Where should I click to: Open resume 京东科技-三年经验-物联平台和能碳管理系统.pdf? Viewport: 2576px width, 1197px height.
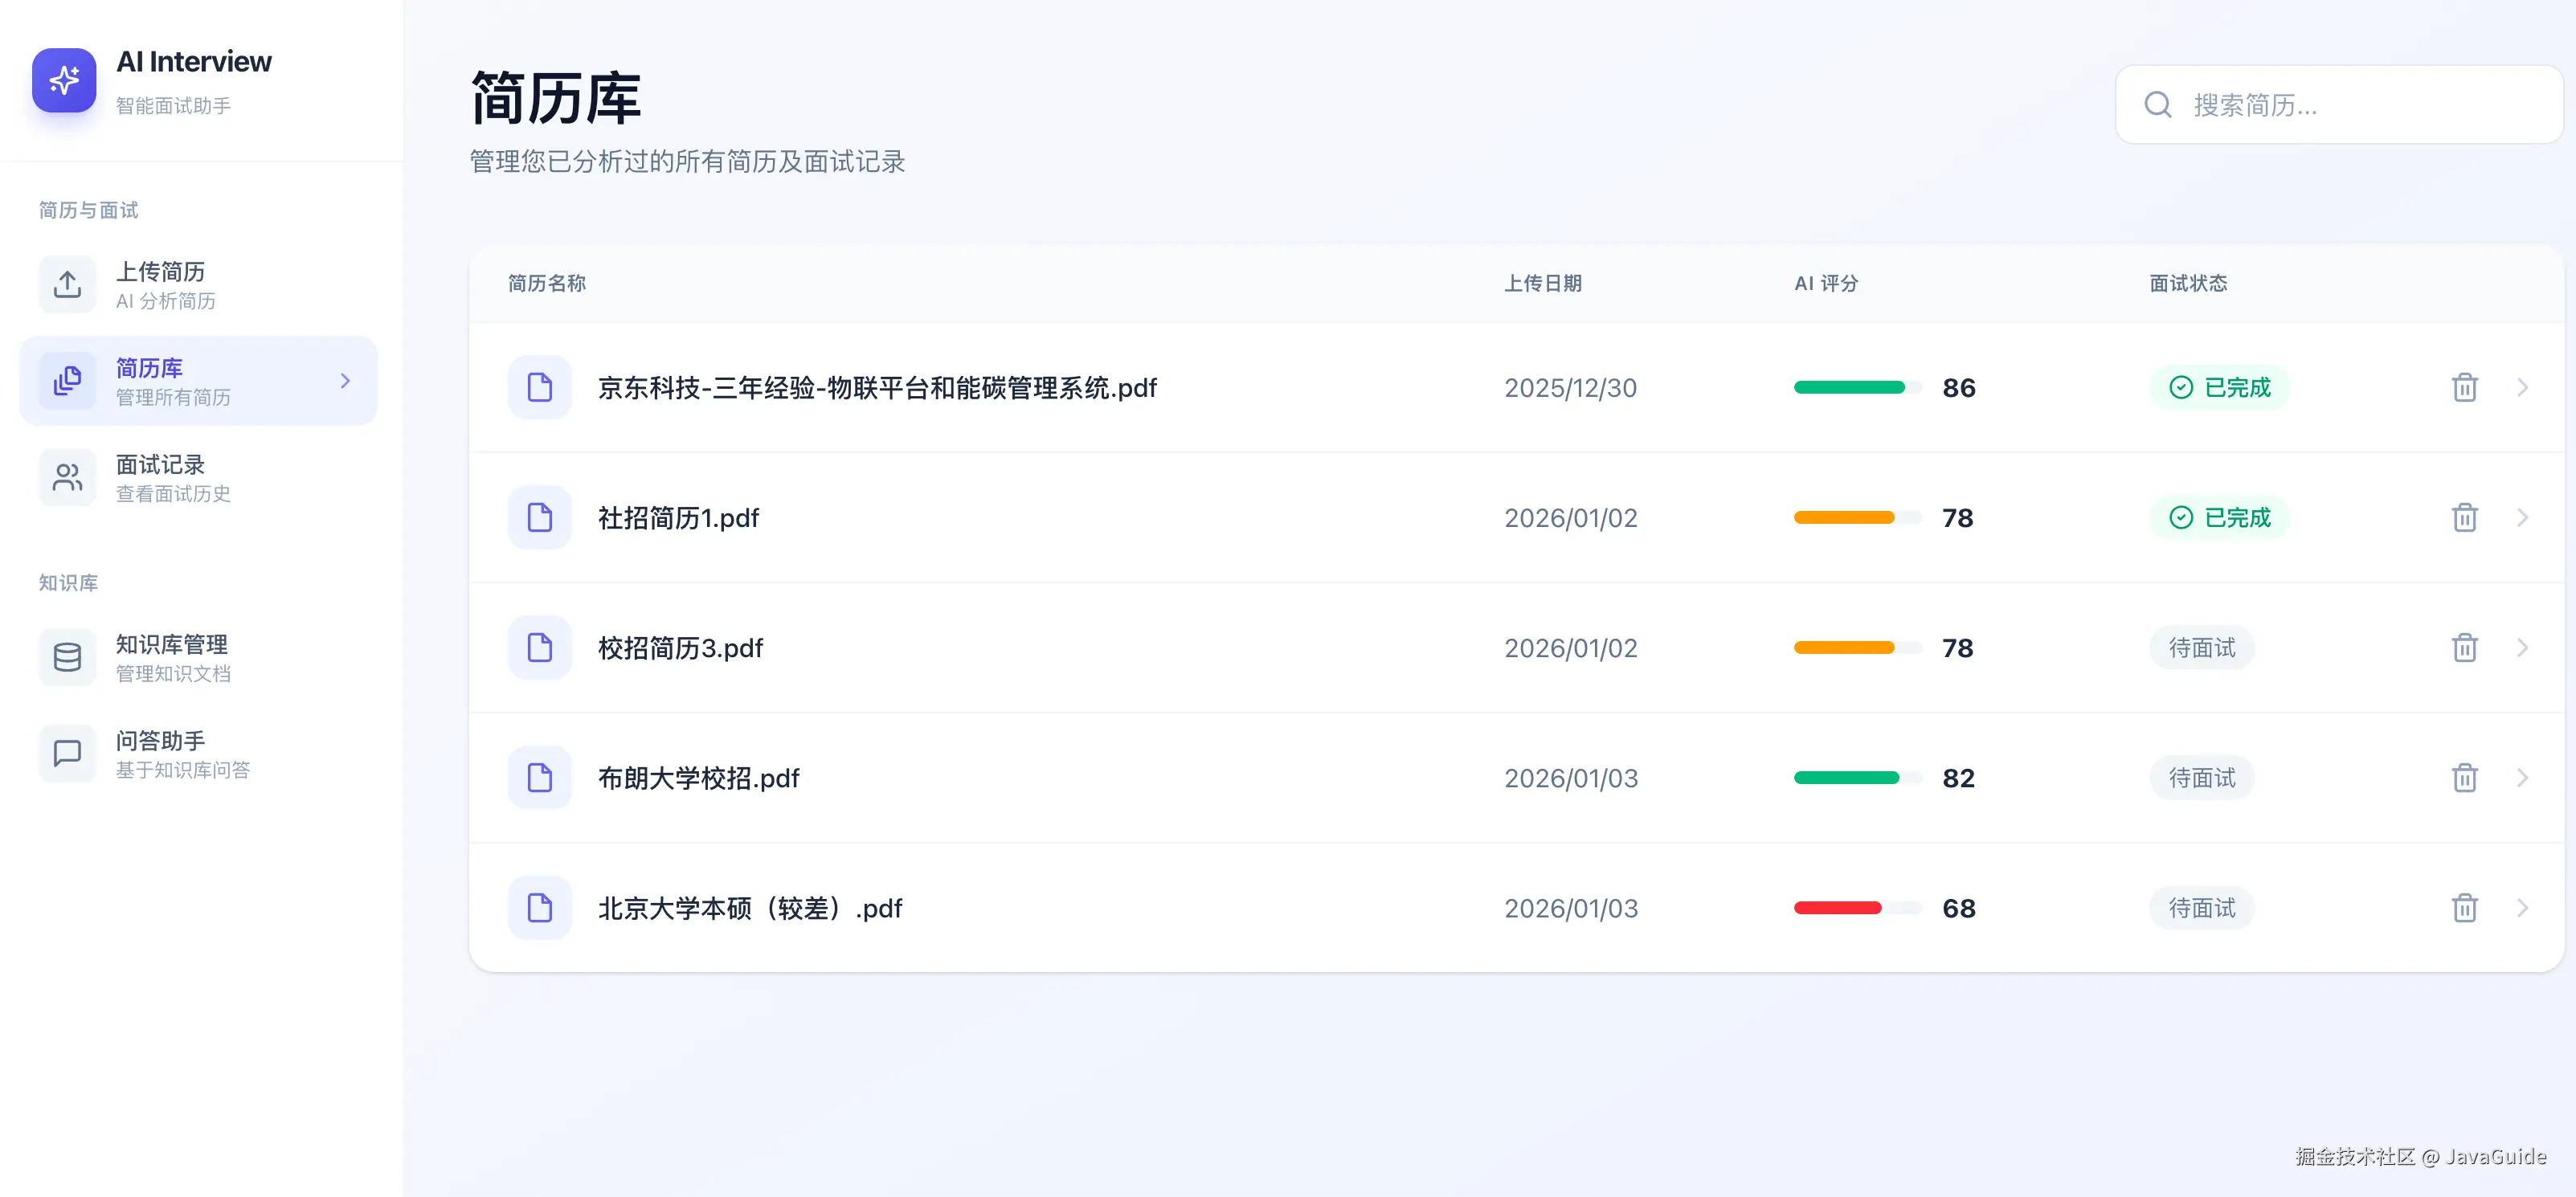pyautogui.click(x=876, y=388)
